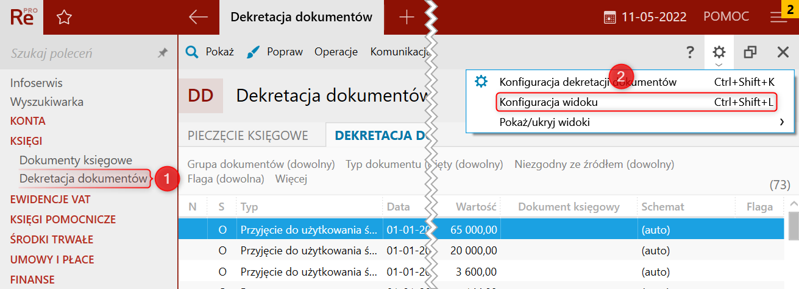Sort by the Schemat column header
Image resolution: width=799 pixels, height=289 pixels.
click(686, 207)
